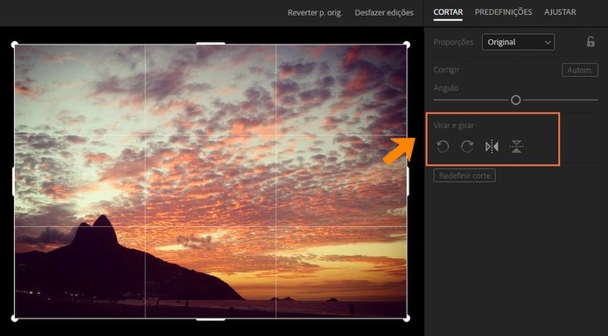Click the Virar e girar label
The height and width of the screenshot is (336, 608).
(x=454, y=125)
